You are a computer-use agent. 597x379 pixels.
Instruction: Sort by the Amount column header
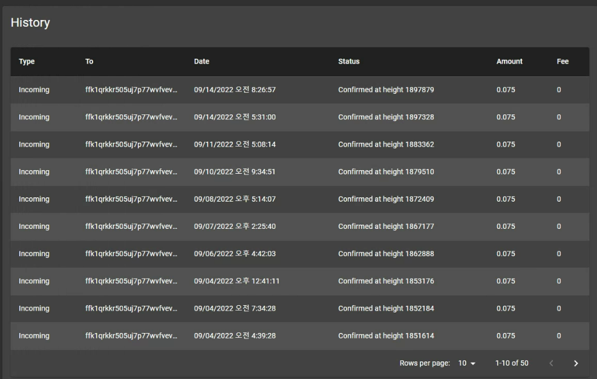coord(509,61)
